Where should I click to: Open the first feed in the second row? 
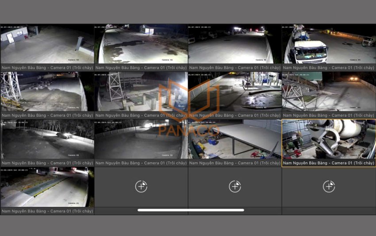point(47,92)
